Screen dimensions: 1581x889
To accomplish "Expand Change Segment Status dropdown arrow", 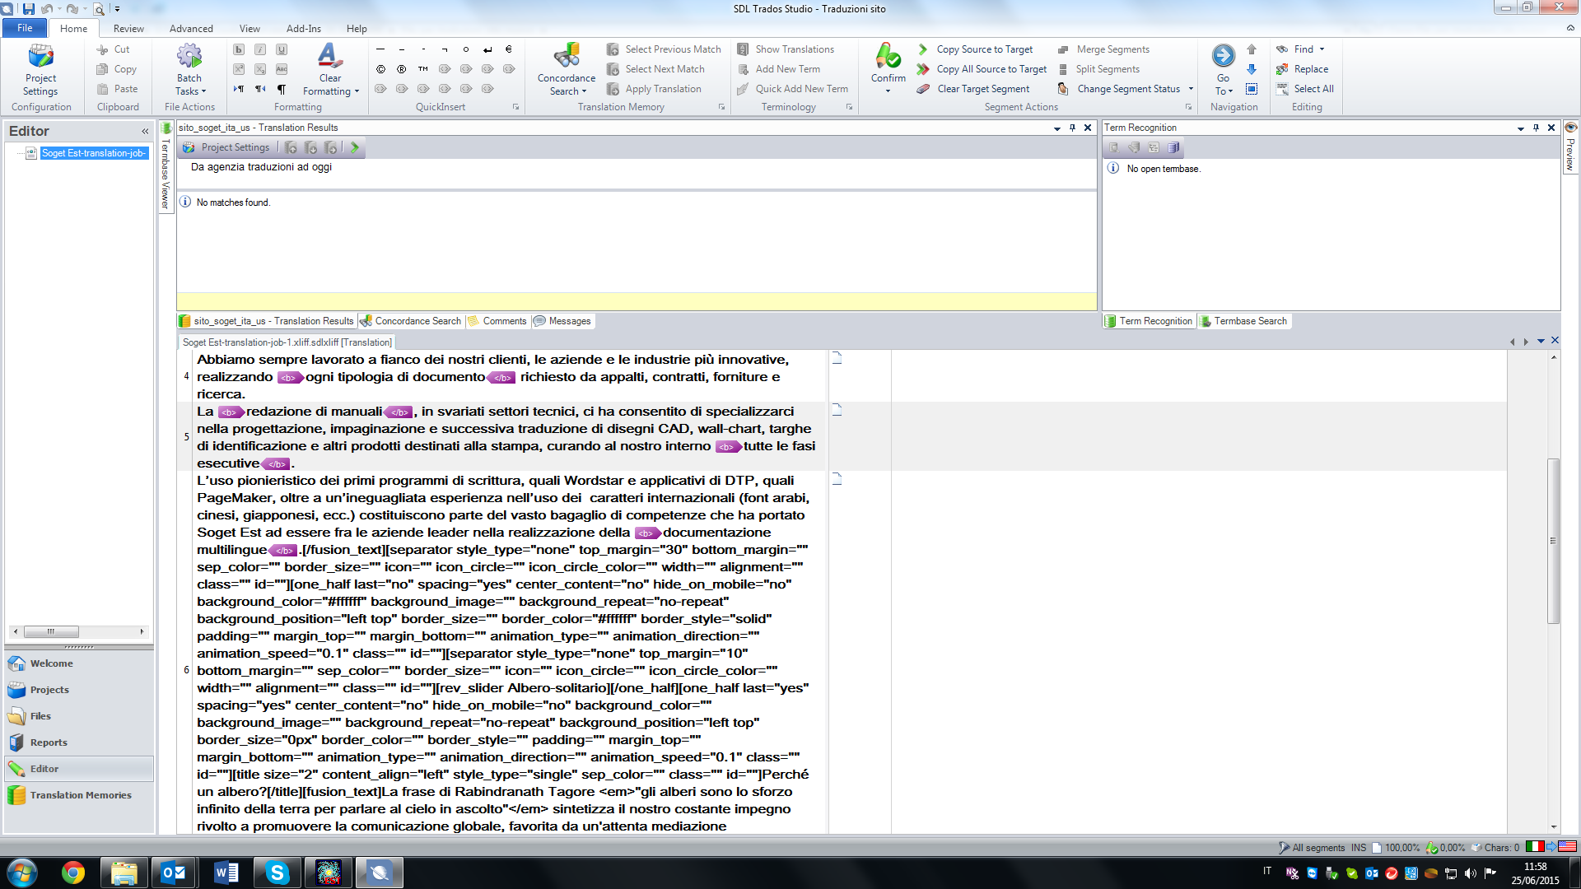I will pyautogui.click(x=1191, y=89).
